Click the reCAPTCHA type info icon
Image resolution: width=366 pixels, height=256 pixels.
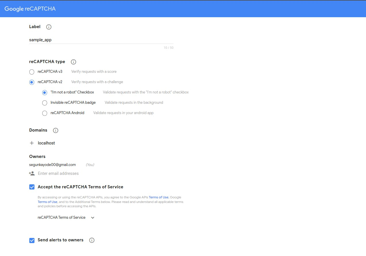tap(73, 62)
